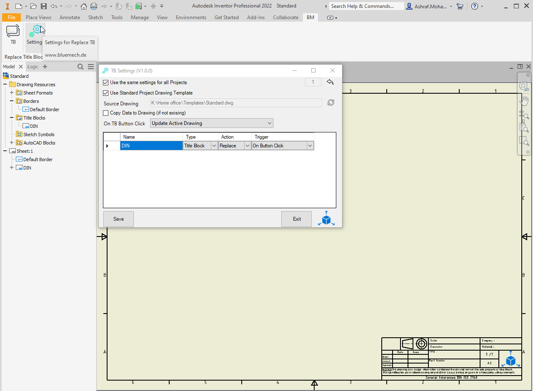Uncheck Use the same settings for all Projects
Image resolution: width=533 pixels, height=391 pixels.
point(106,82)
